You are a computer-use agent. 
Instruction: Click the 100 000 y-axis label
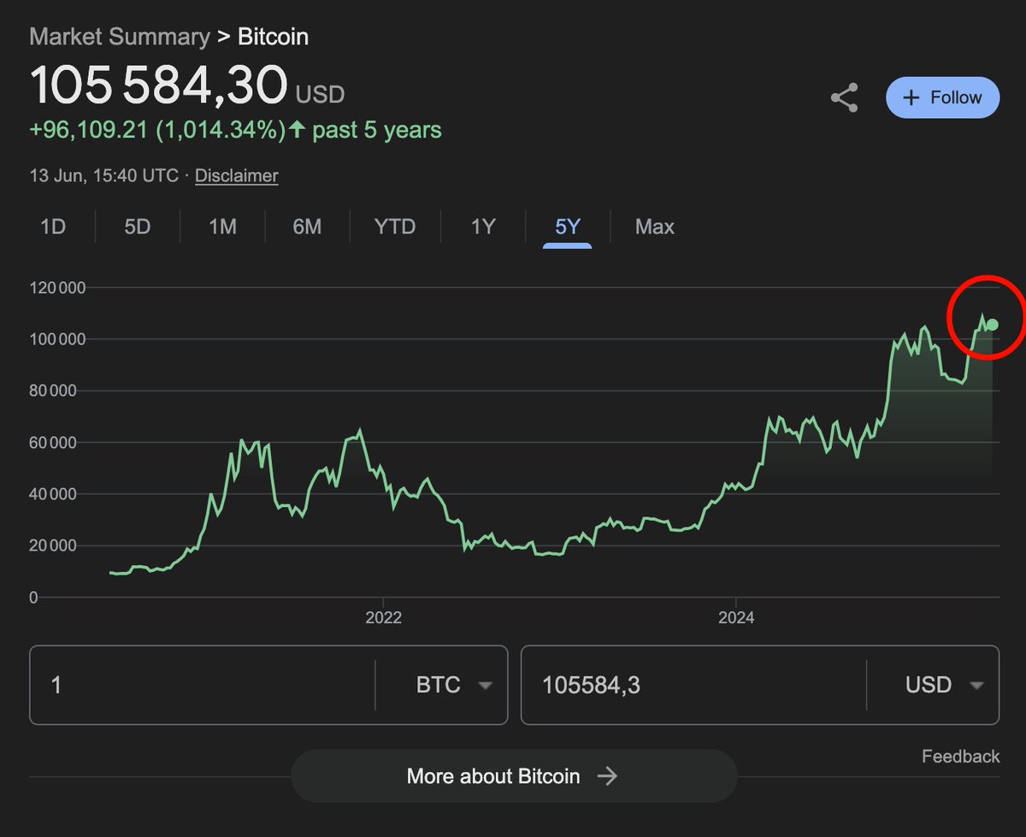tap(57, 339)
